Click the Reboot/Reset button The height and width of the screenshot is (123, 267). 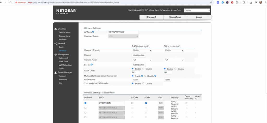175,17
